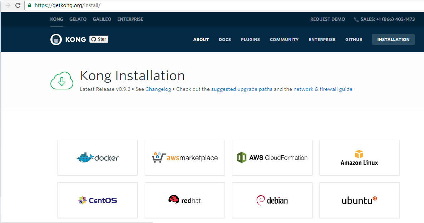Click the Sales phone number
Screen dimensions: 424x223
[x=388, y=19]
